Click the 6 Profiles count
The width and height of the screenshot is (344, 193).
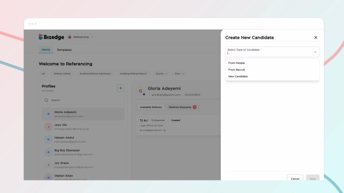(48, 91)
